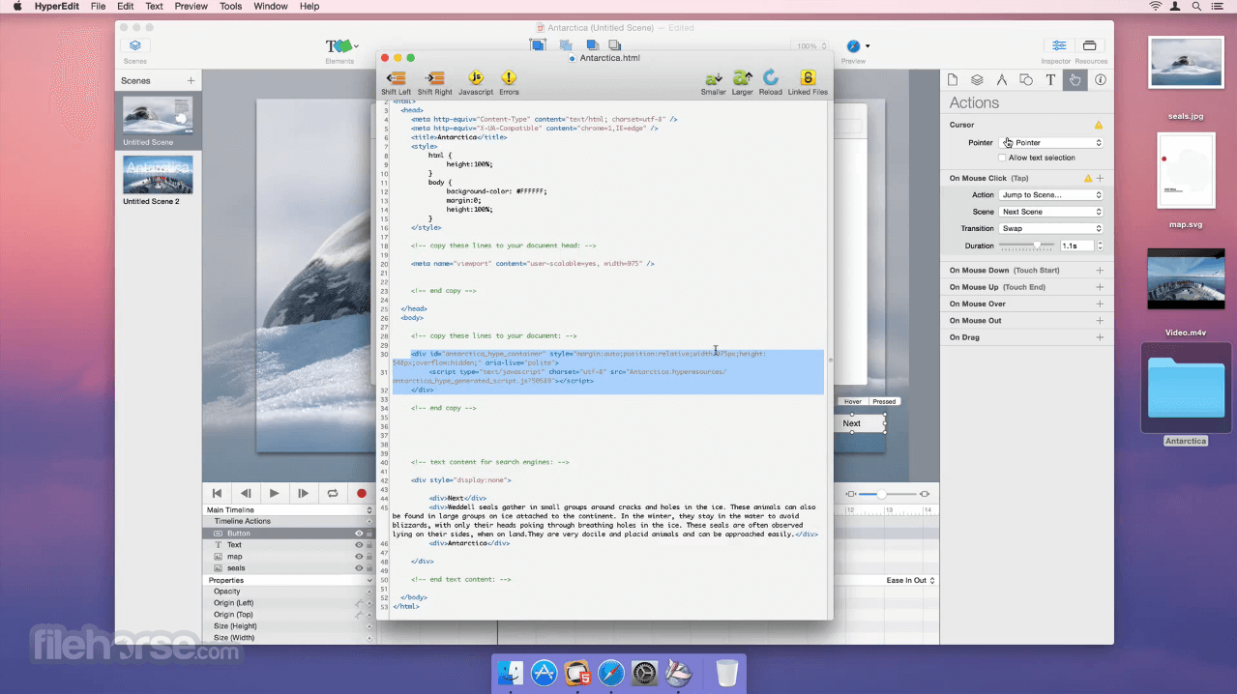The image size is (1237, 694).
Task: Open the Main Timeline selector
Action: click(x=288, y=509)
